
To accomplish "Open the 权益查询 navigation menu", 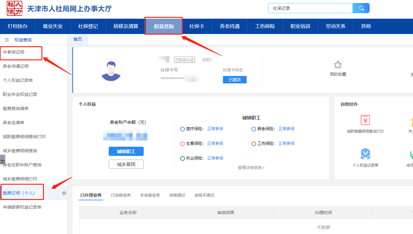I will click(164, 26).
